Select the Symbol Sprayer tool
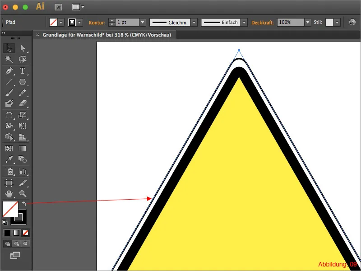The width and height of the screenshot is (361, 271). click(x=9, y=171)
